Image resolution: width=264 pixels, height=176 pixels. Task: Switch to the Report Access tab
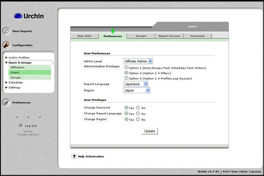[x=169, y=36]
